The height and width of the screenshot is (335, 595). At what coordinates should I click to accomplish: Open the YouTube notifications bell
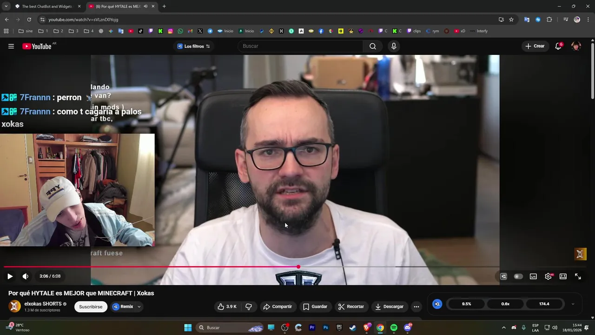point(558,46)
